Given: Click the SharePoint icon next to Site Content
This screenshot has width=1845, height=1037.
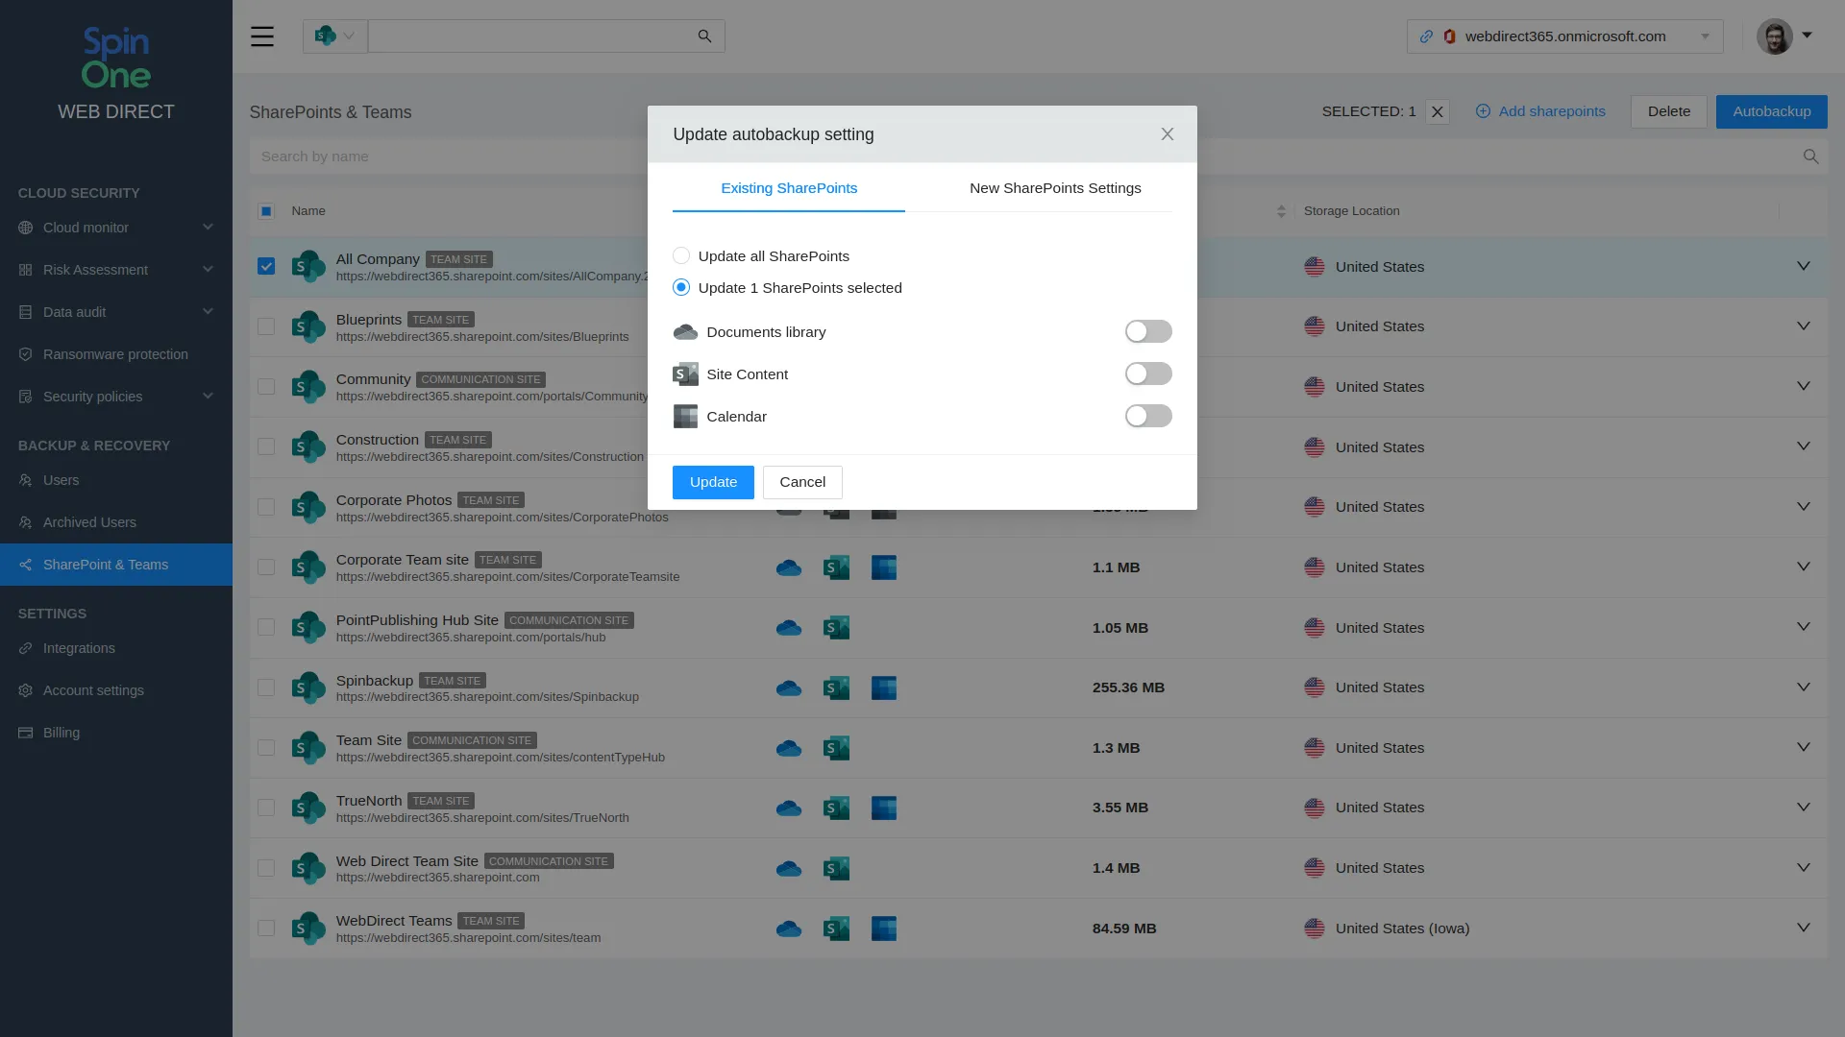Looking at the screenshot, I should click(x=685, y=374).
